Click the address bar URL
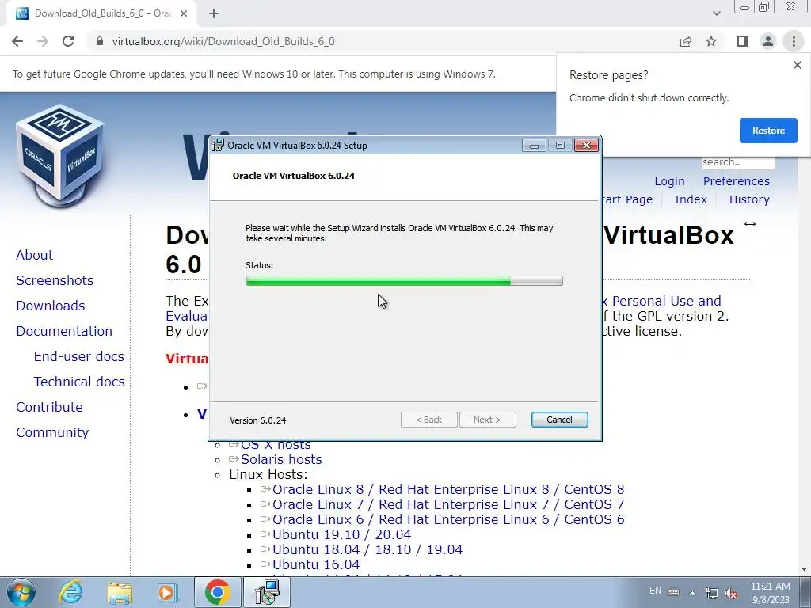 tap(223, 41)
